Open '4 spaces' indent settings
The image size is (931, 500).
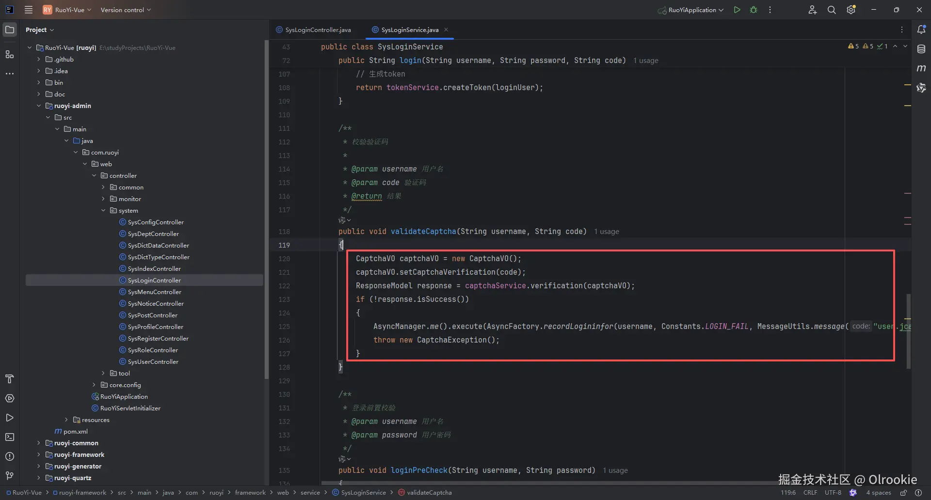(879, 493)
